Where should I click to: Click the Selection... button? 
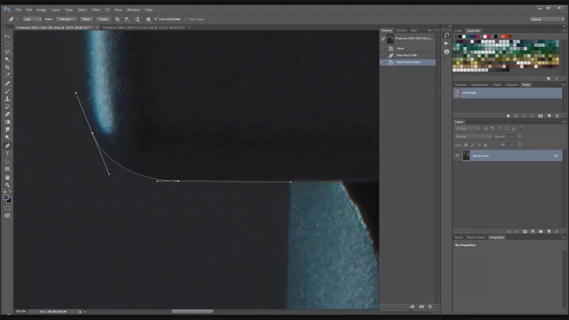click(66, 19)
